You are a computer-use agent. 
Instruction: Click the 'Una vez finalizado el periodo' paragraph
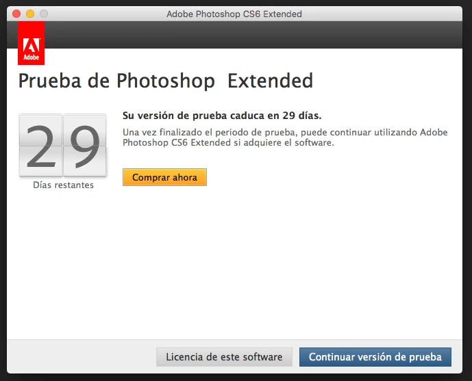tap(285, 137)
